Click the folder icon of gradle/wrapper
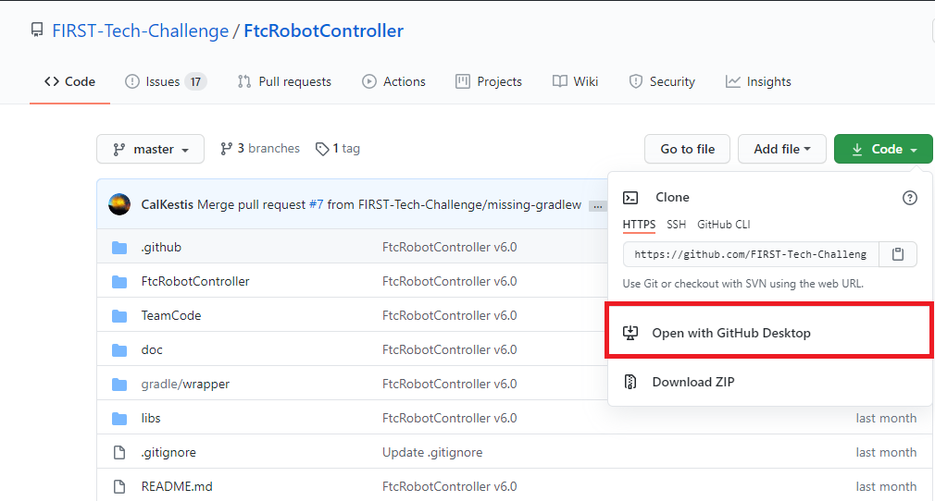Image resolution: width=935 pixels, height=501 pixels. point(119,385)
